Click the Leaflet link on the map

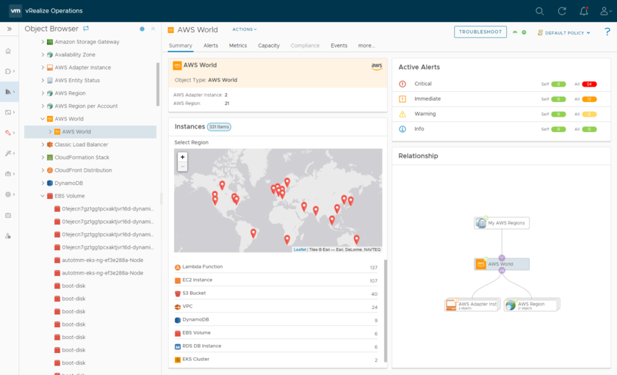tap(300, 250)
